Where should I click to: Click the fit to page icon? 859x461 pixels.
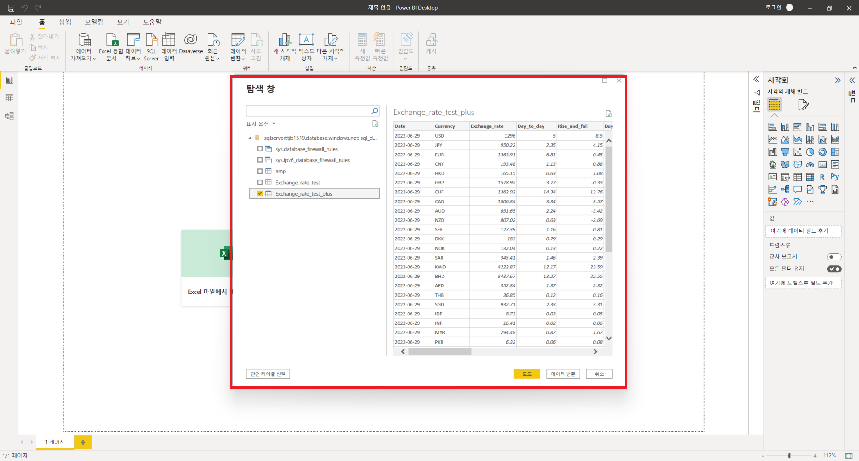pos(849,456)
